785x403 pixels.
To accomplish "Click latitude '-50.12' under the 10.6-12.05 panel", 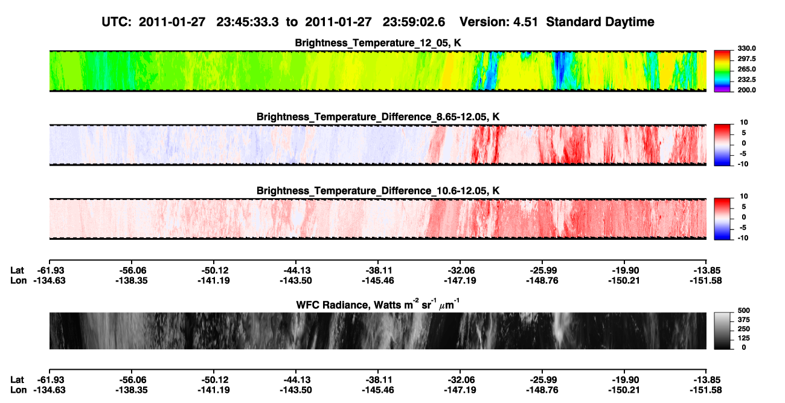I will (214, 271).
